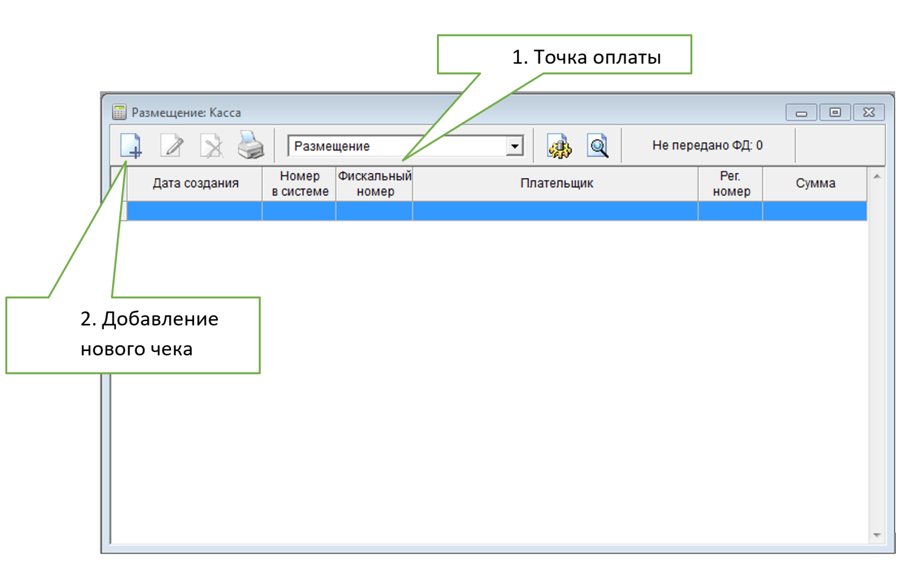913x564 pixels.
Task: Open settings using the gear icon
Action: point(560,146)
